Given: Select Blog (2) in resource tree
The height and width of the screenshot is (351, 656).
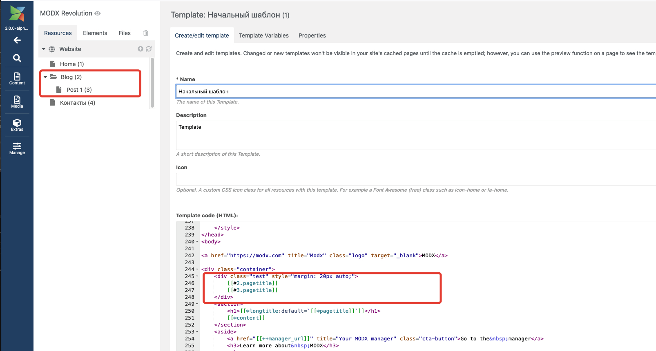Looking at the screenshot, I should [x=71, y=77].
